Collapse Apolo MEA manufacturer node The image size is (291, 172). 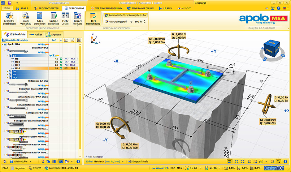(2, 44)
